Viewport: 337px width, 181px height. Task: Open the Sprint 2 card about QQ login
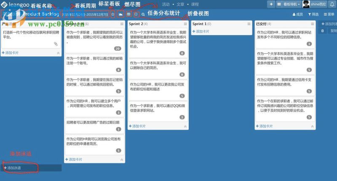click(x=158, y=112)
